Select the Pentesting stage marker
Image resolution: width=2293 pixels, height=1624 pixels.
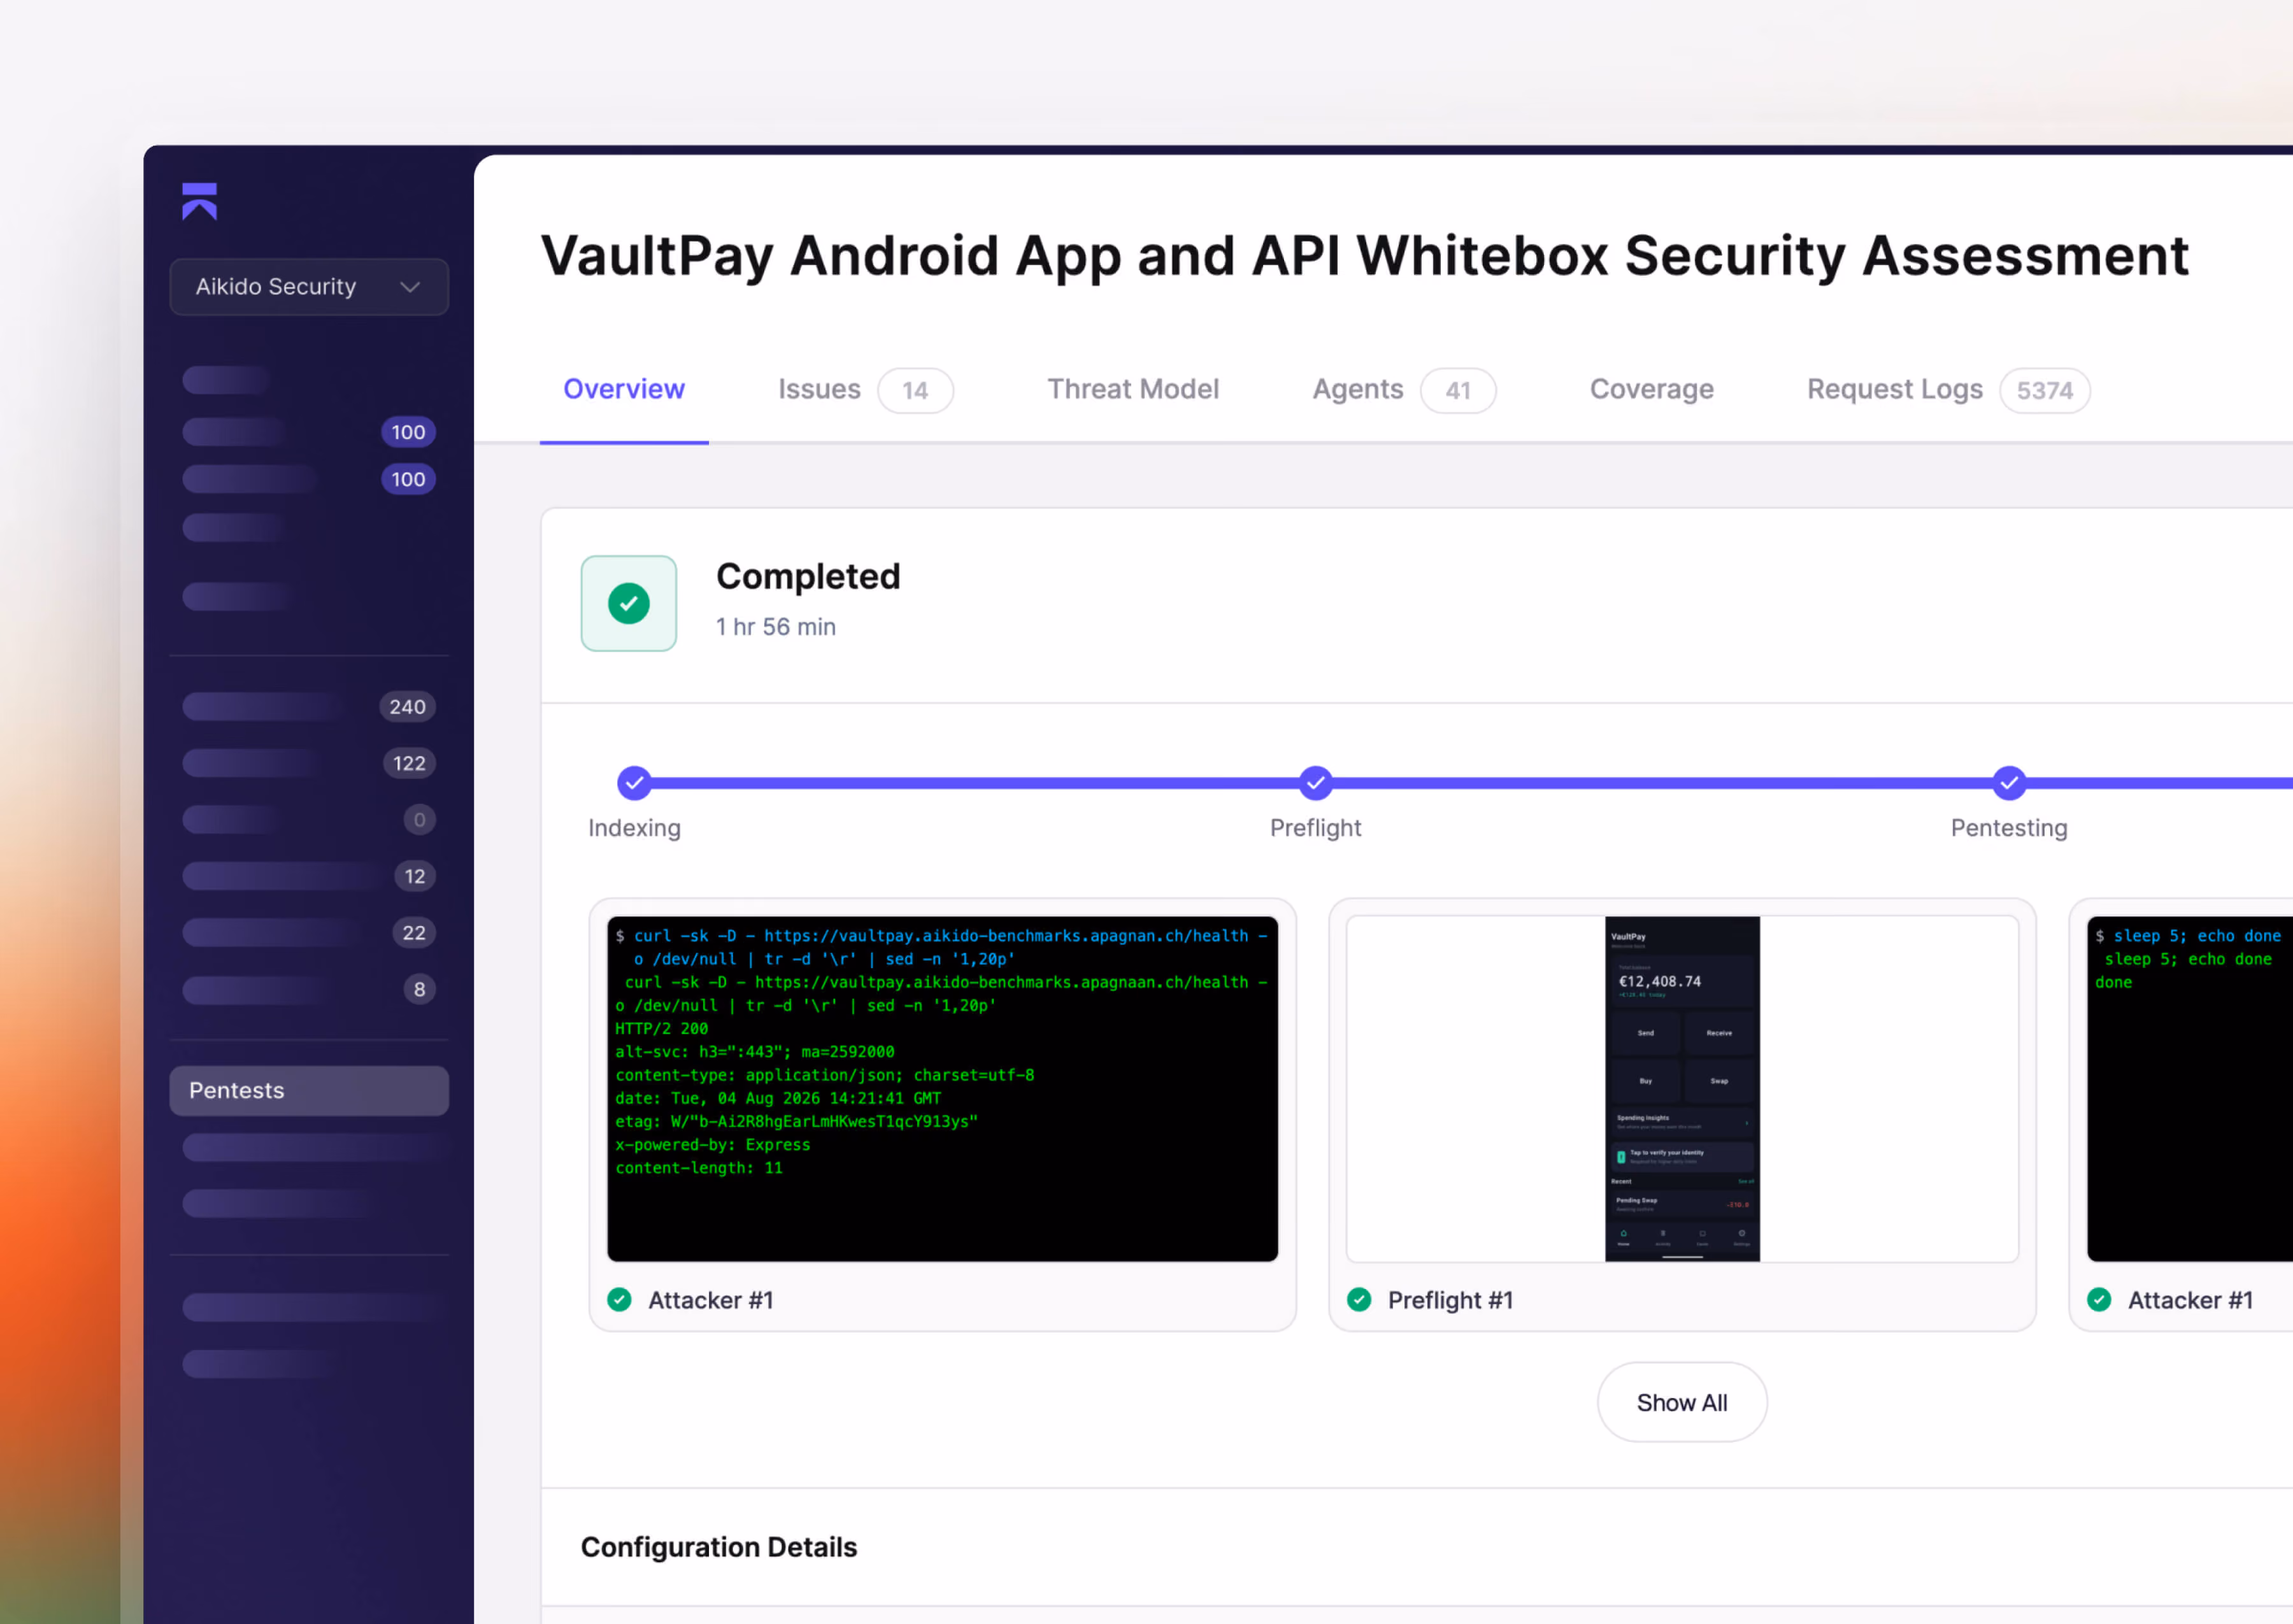[2009, 783]
